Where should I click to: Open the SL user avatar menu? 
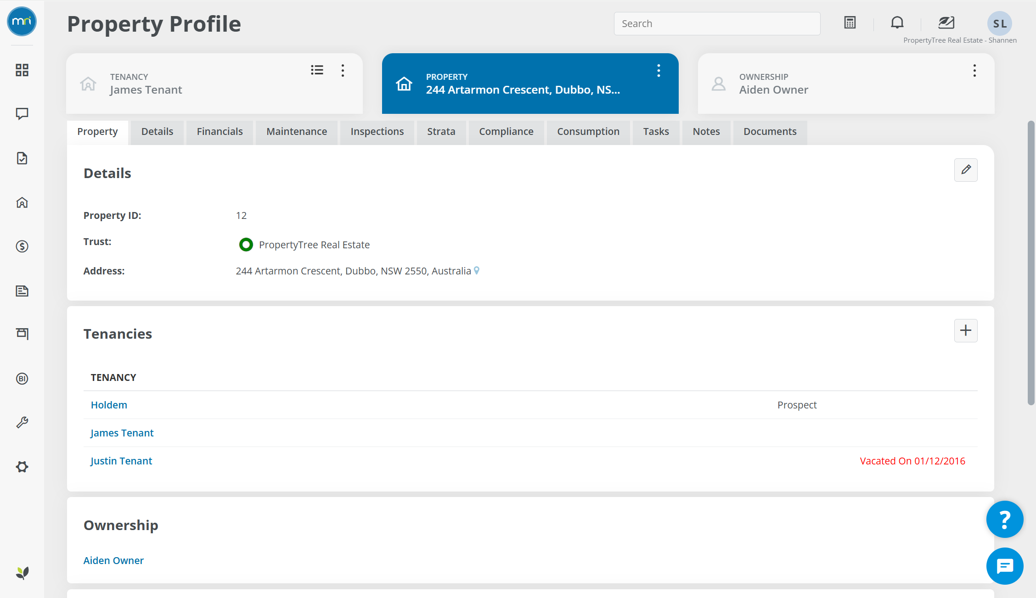pos(1000,23)
